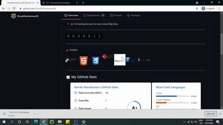Click the Toolbox label text

[74, 50]
